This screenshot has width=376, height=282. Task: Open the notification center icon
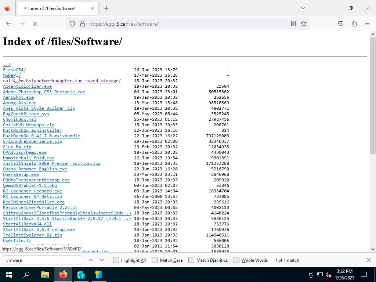pyautogui.click(x=364, y=275)
